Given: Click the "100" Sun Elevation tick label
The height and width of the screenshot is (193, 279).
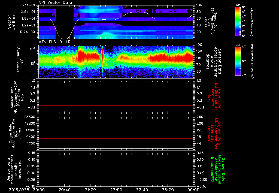Looking at the screenshot, I should (x=199, y=5).
